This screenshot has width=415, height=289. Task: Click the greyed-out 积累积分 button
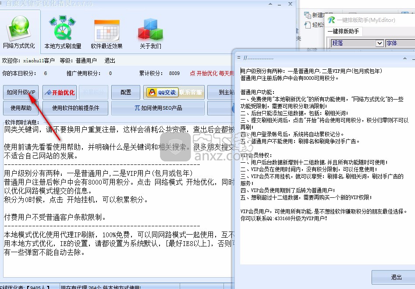[x=94, y=92]
